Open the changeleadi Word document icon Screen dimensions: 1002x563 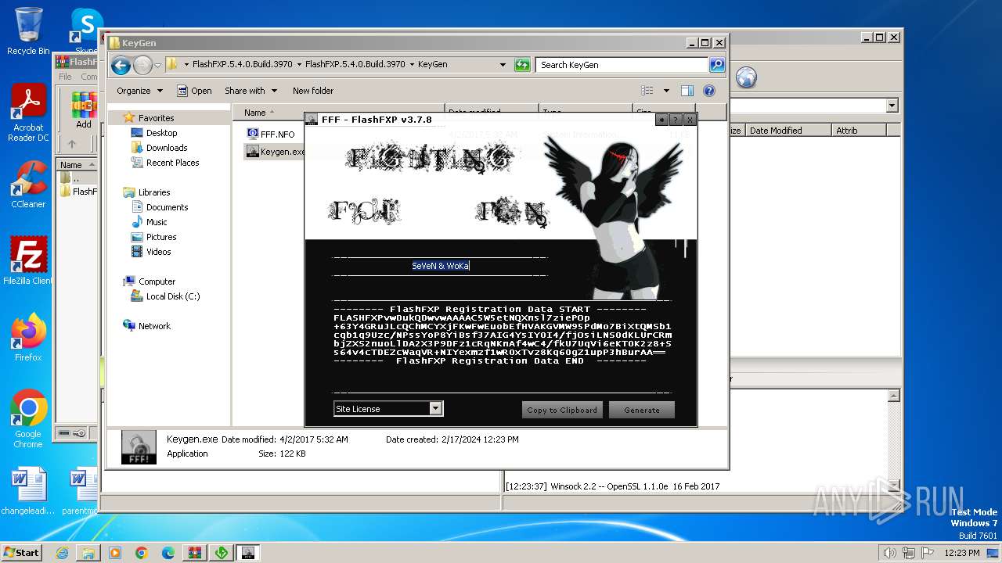click(28, 491)
